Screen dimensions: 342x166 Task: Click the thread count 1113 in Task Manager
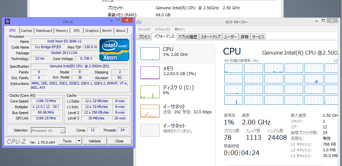(254, 138)
